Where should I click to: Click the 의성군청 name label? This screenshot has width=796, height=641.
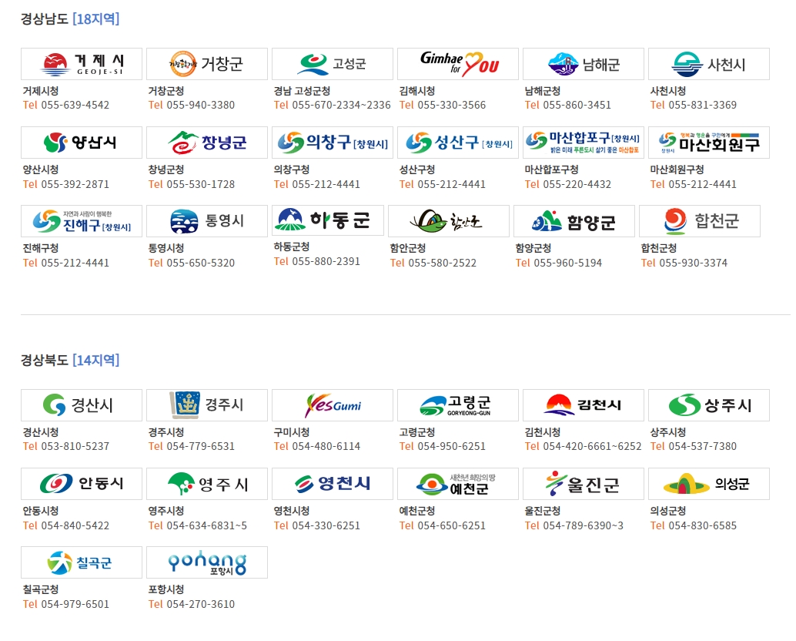(x=668, y=511)
